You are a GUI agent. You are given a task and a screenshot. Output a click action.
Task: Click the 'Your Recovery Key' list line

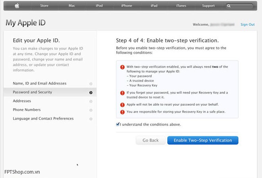tap(142, 85)
